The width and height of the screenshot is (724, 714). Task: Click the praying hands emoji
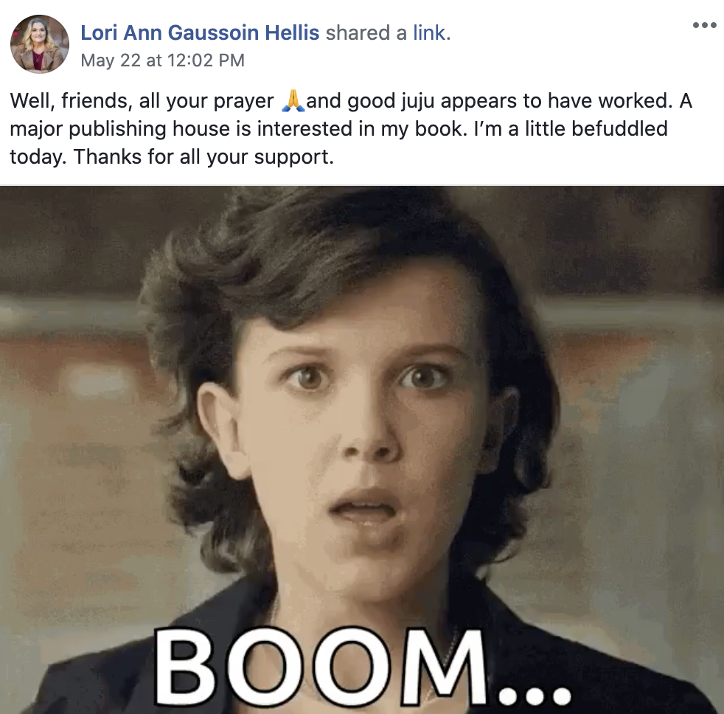(x=293, y=100)
